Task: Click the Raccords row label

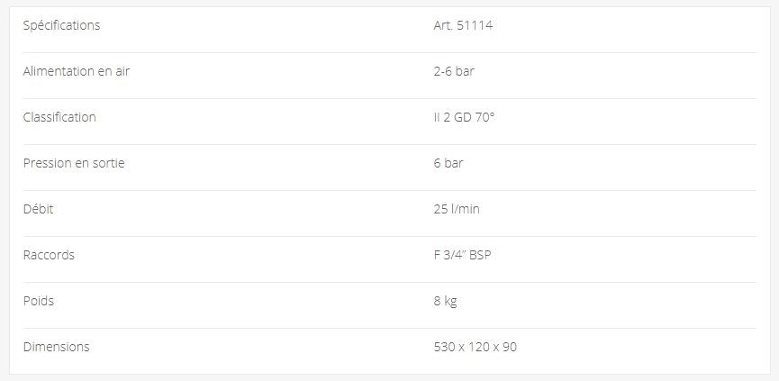Action: pyautogui.click(x=49, y=255)
